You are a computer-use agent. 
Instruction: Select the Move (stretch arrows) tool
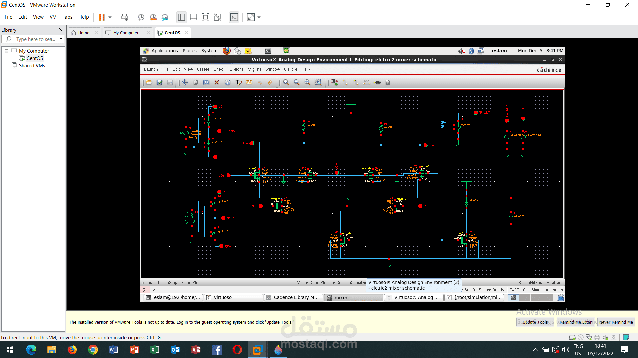coord(185,82)
